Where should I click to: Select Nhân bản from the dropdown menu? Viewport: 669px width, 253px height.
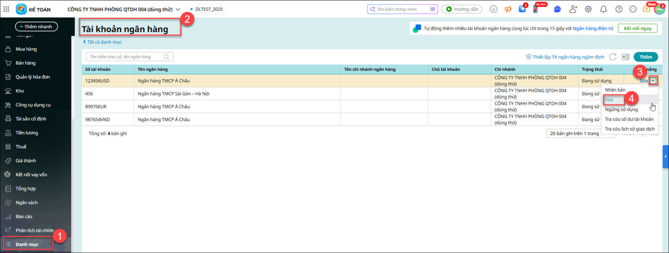615,90
